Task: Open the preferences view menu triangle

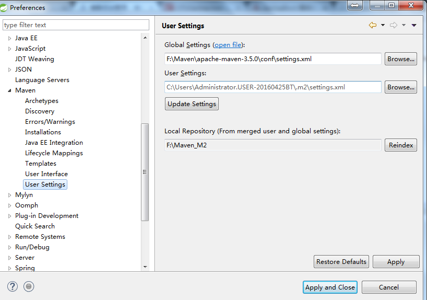Action: point(414,25)
